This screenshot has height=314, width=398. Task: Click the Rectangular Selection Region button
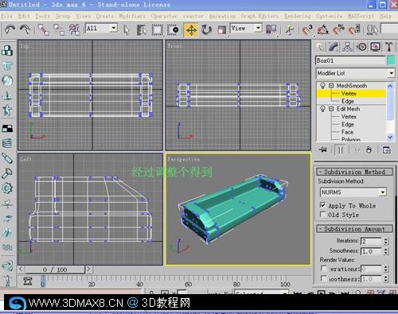coord(157,29)
